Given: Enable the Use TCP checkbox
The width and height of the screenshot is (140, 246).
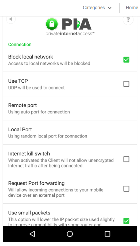Looking at the screenshot, I should [x=126, y=84].
